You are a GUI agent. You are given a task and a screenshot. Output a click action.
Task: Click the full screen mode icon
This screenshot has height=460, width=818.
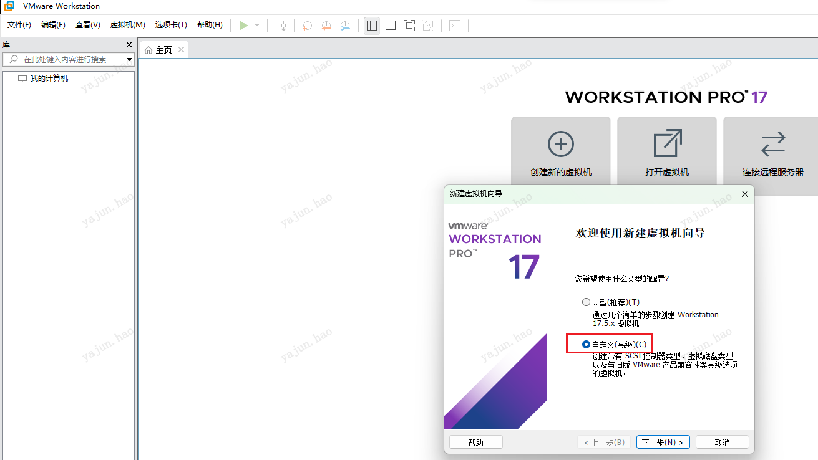pyautogui.click(x=409, y=26)
